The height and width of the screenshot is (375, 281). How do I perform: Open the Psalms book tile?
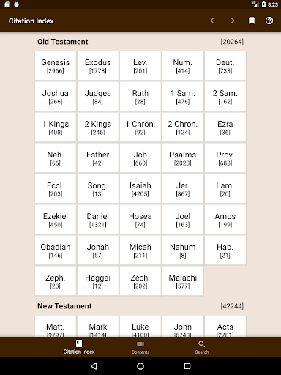click(183, 158)
